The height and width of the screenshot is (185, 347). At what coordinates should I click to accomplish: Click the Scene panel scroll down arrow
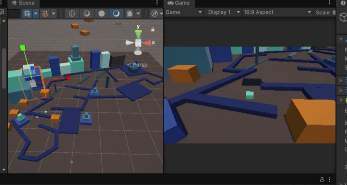click(x=4, y=170)
